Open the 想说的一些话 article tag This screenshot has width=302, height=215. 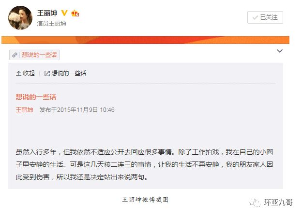[x=35, y=55]
